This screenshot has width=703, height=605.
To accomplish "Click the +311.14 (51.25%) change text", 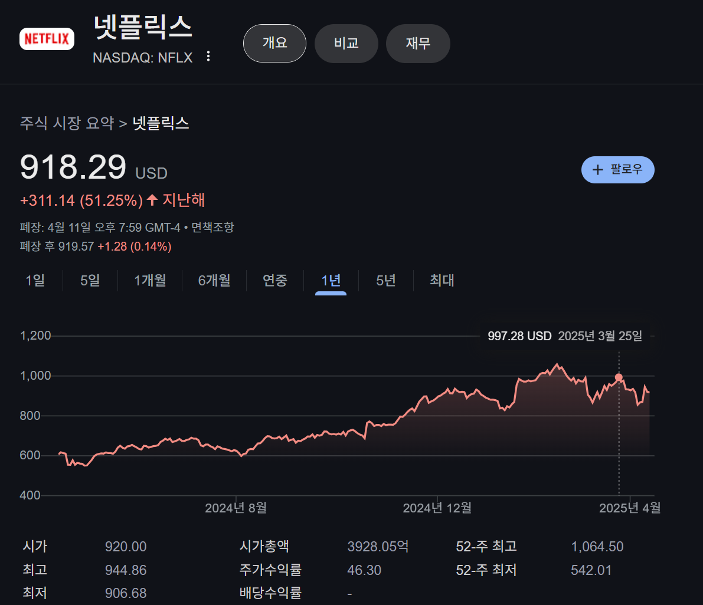I will [81, 200].
